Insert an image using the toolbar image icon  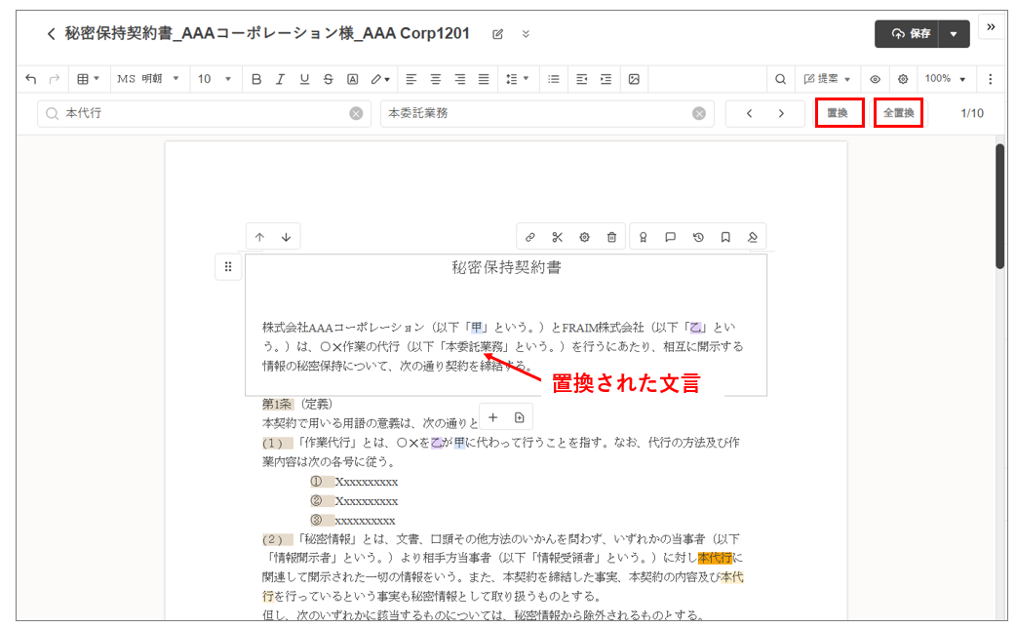[634, 79]
